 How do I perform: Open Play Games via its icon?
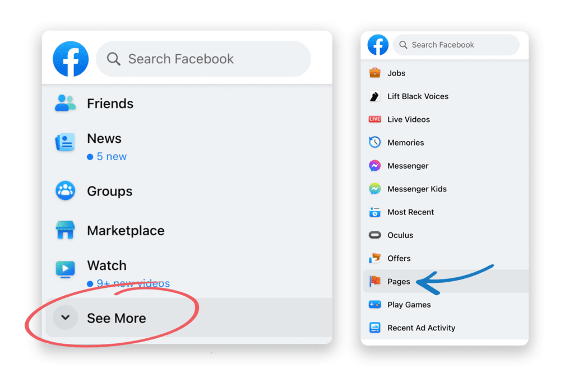[374, 304]
